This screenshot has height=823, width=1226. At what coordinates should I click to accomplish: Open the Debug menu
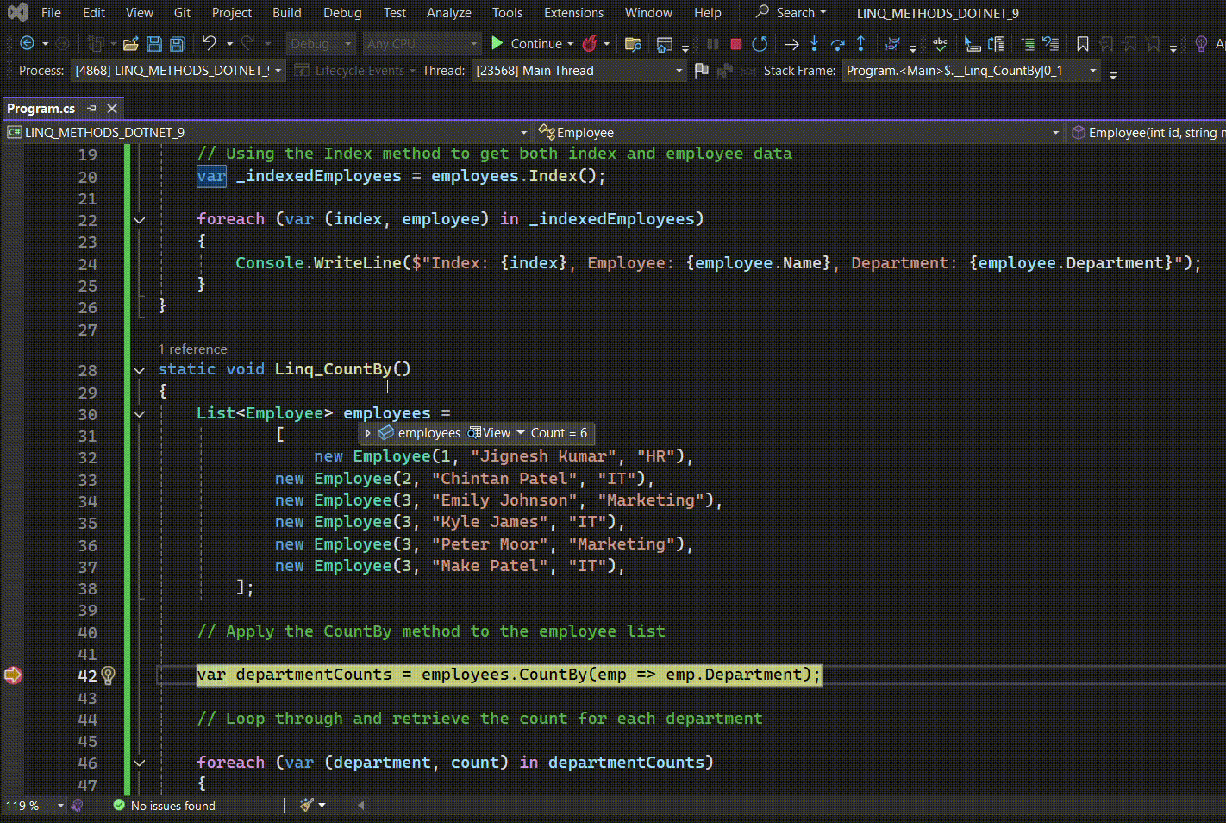click(x=342, y=12)
